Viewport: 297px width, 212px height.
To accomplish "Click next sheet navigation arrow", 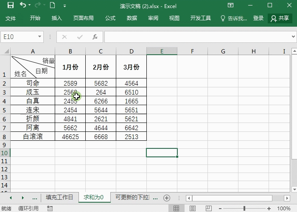I will (x=23, y=198).
